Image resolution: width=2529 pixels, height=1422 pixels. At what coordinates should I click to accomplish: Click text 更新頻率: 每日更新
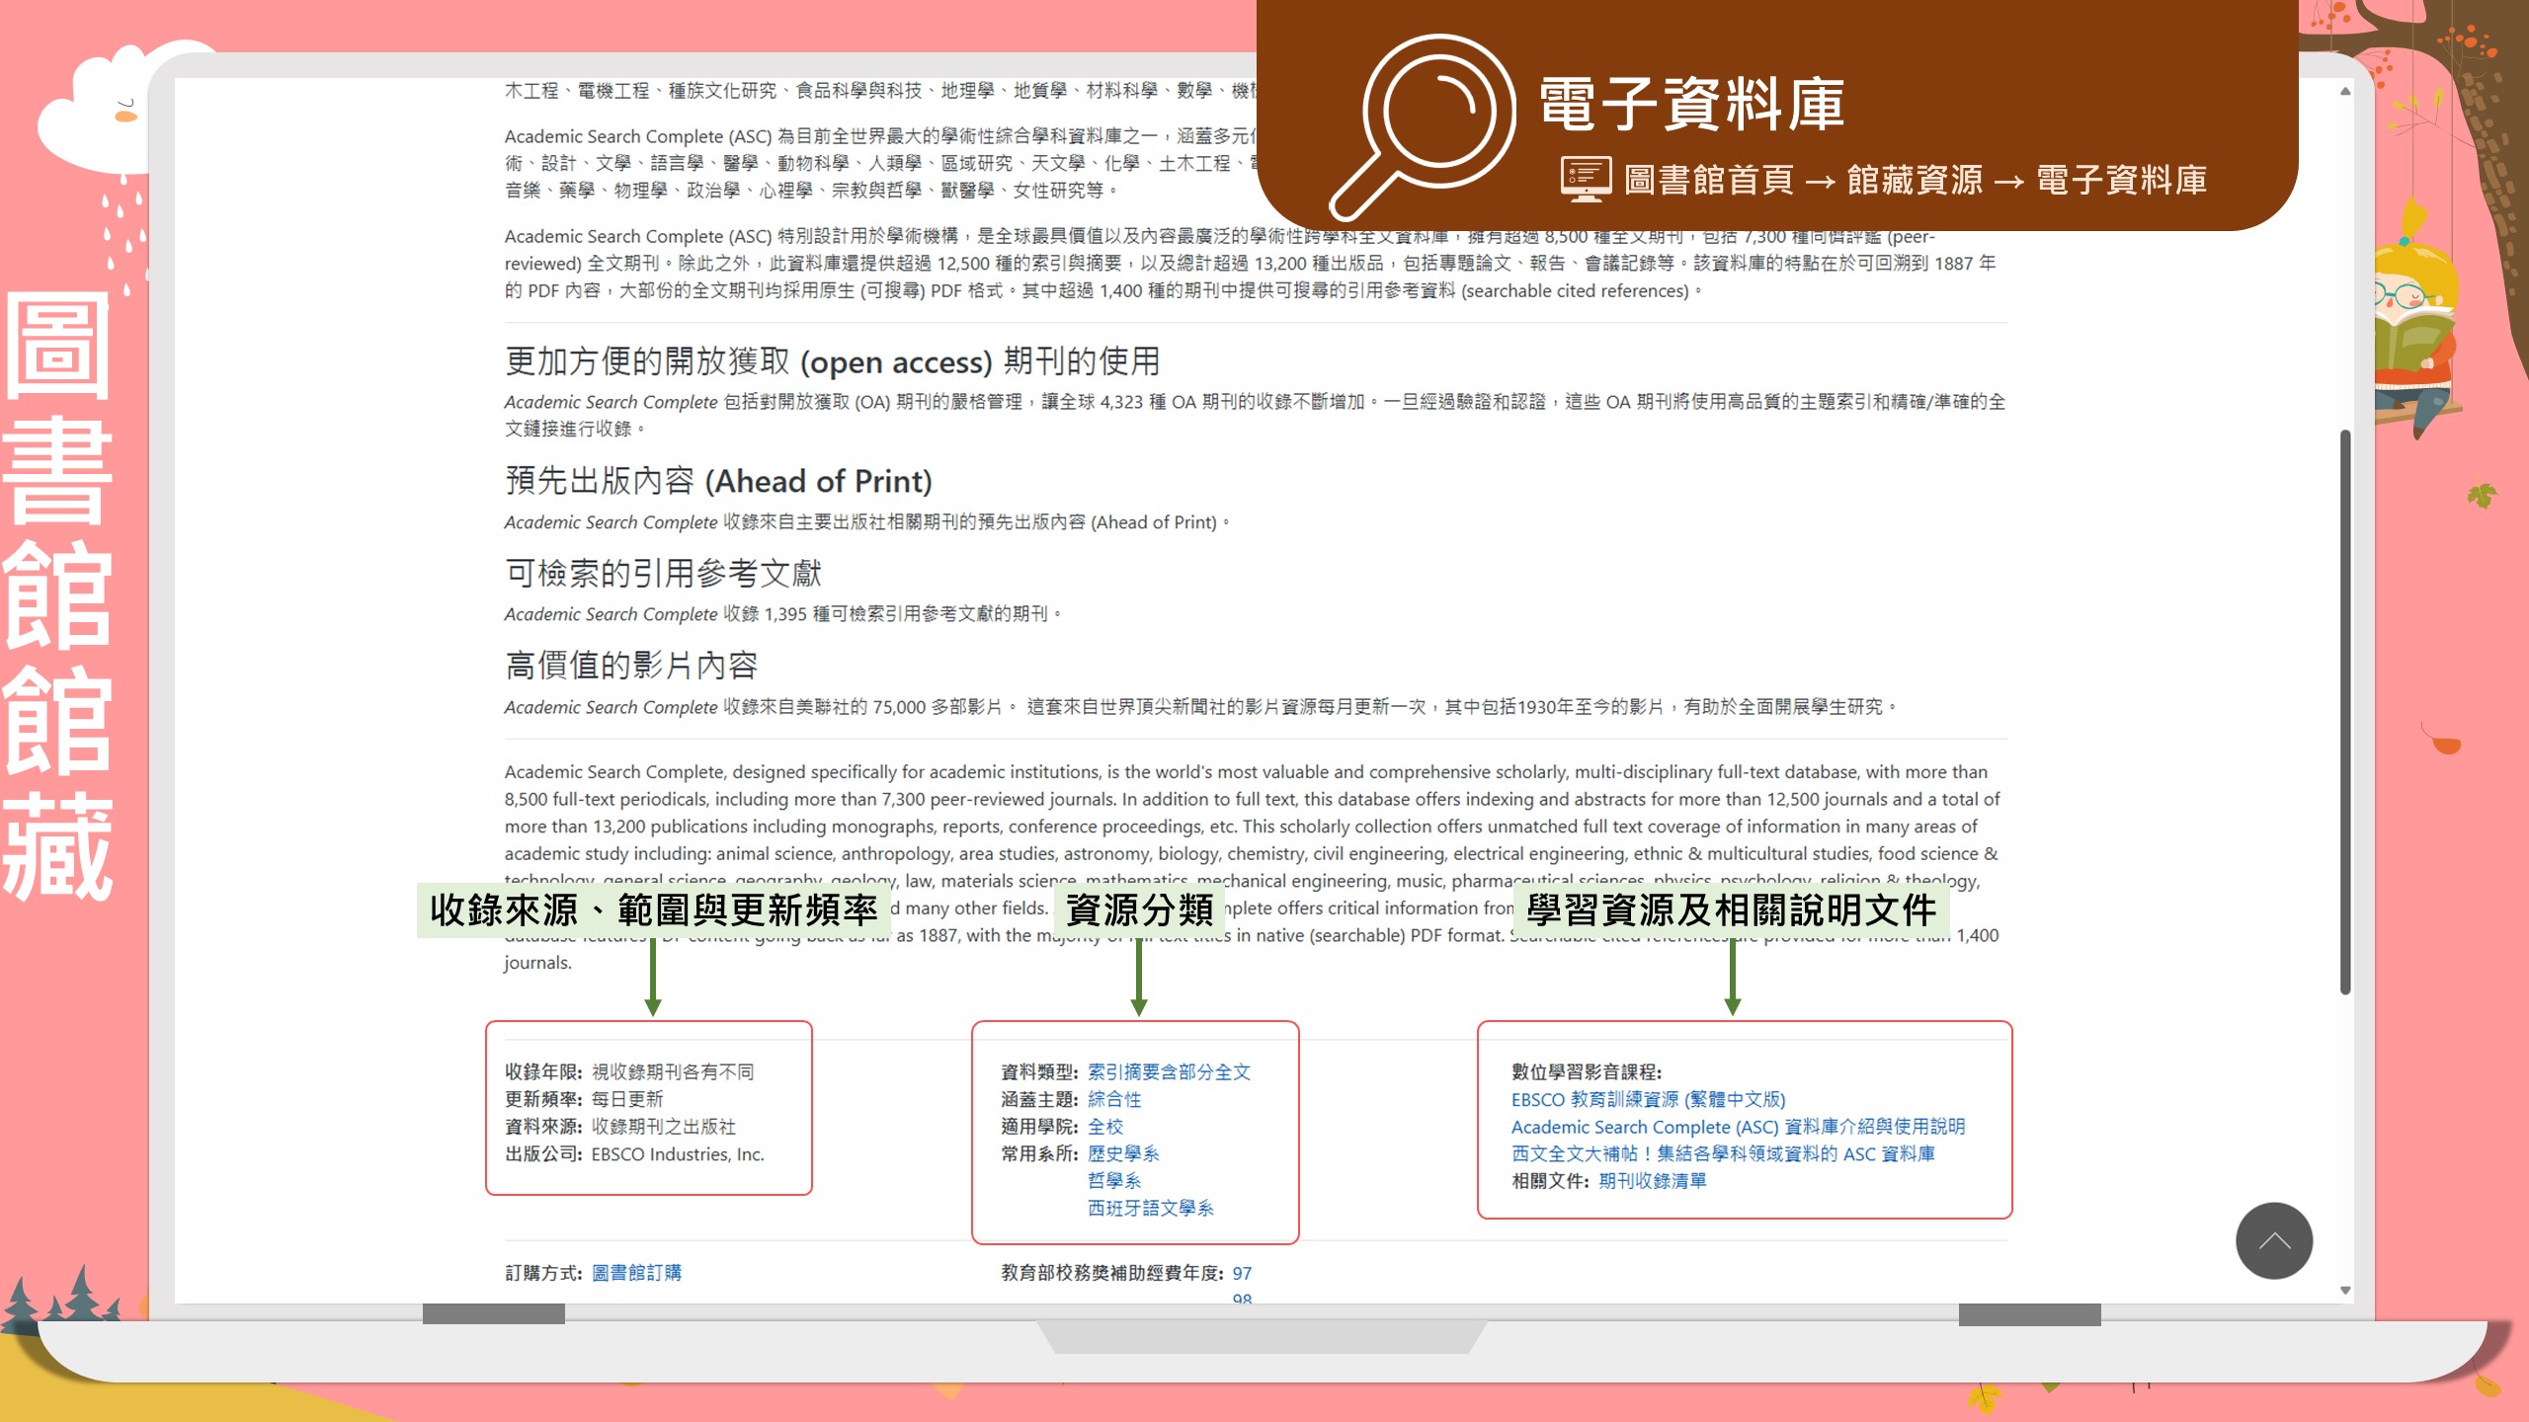tap(584, 1099)
